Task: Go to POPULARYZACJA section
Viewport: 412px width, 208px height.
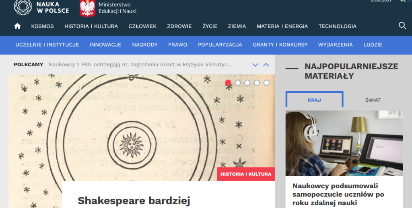Action: (x=220, y=45)
